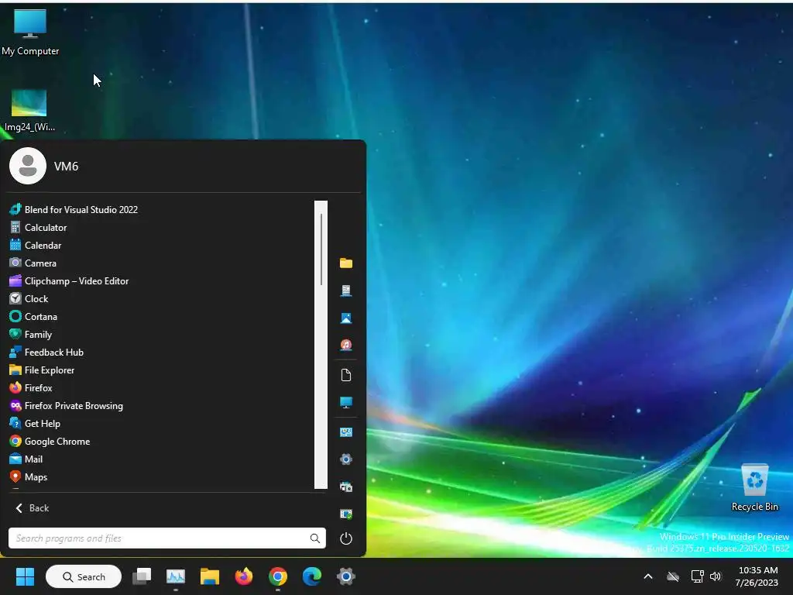Click the power button in start menu
The height and width of the screenshot is (595, 793).
pyautogui.click(x=346, y=538)
